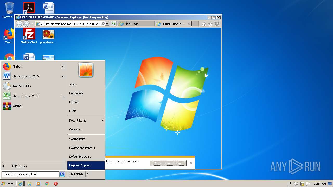Expand the Recent Items submenu
The height and width of the screenshot is (187, 333).
[x=86, y=121]
